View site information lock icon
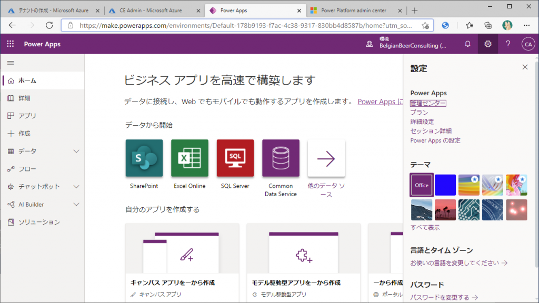Viewport: 539px width, 303px height. [71, 25]
